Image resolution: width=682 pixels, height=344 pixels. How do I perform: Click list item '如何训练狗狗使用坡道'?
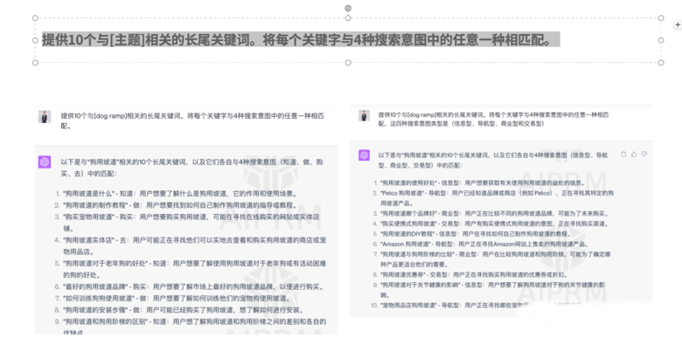[177, 299]
